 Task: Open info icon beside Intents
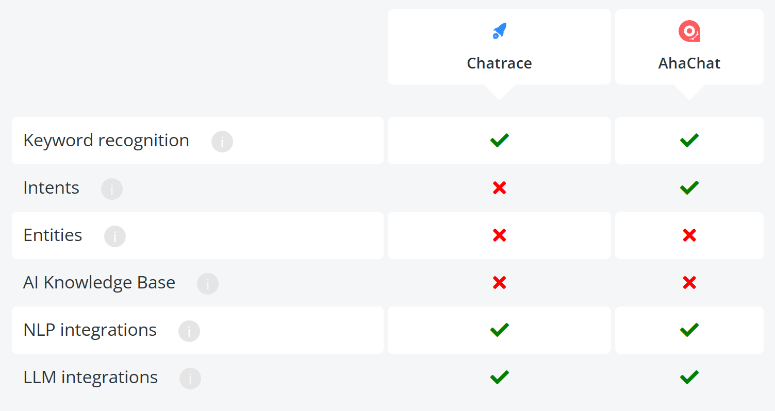pyautogui.click(x=112, y=189)
